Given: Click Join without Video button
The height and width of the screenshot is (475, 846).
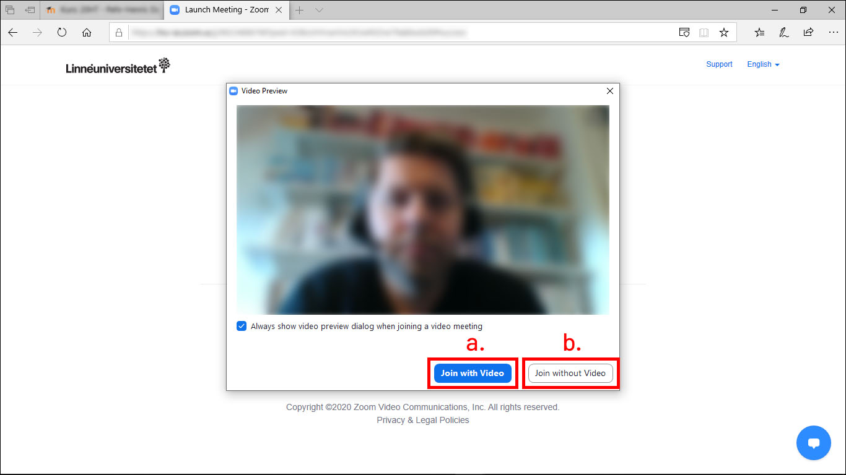Looking at the screenshot, I should [570, 373].
